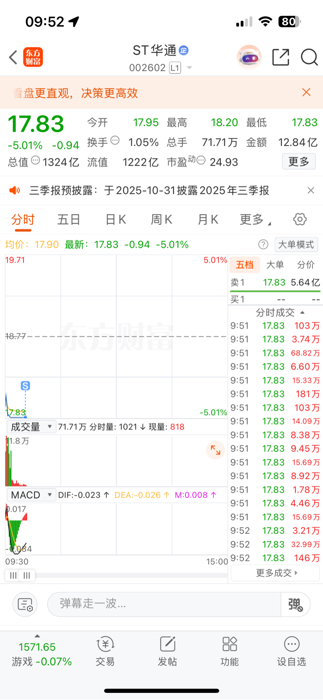
Task: Expand chart with orange arrows icon
Action: pos(215,450)
